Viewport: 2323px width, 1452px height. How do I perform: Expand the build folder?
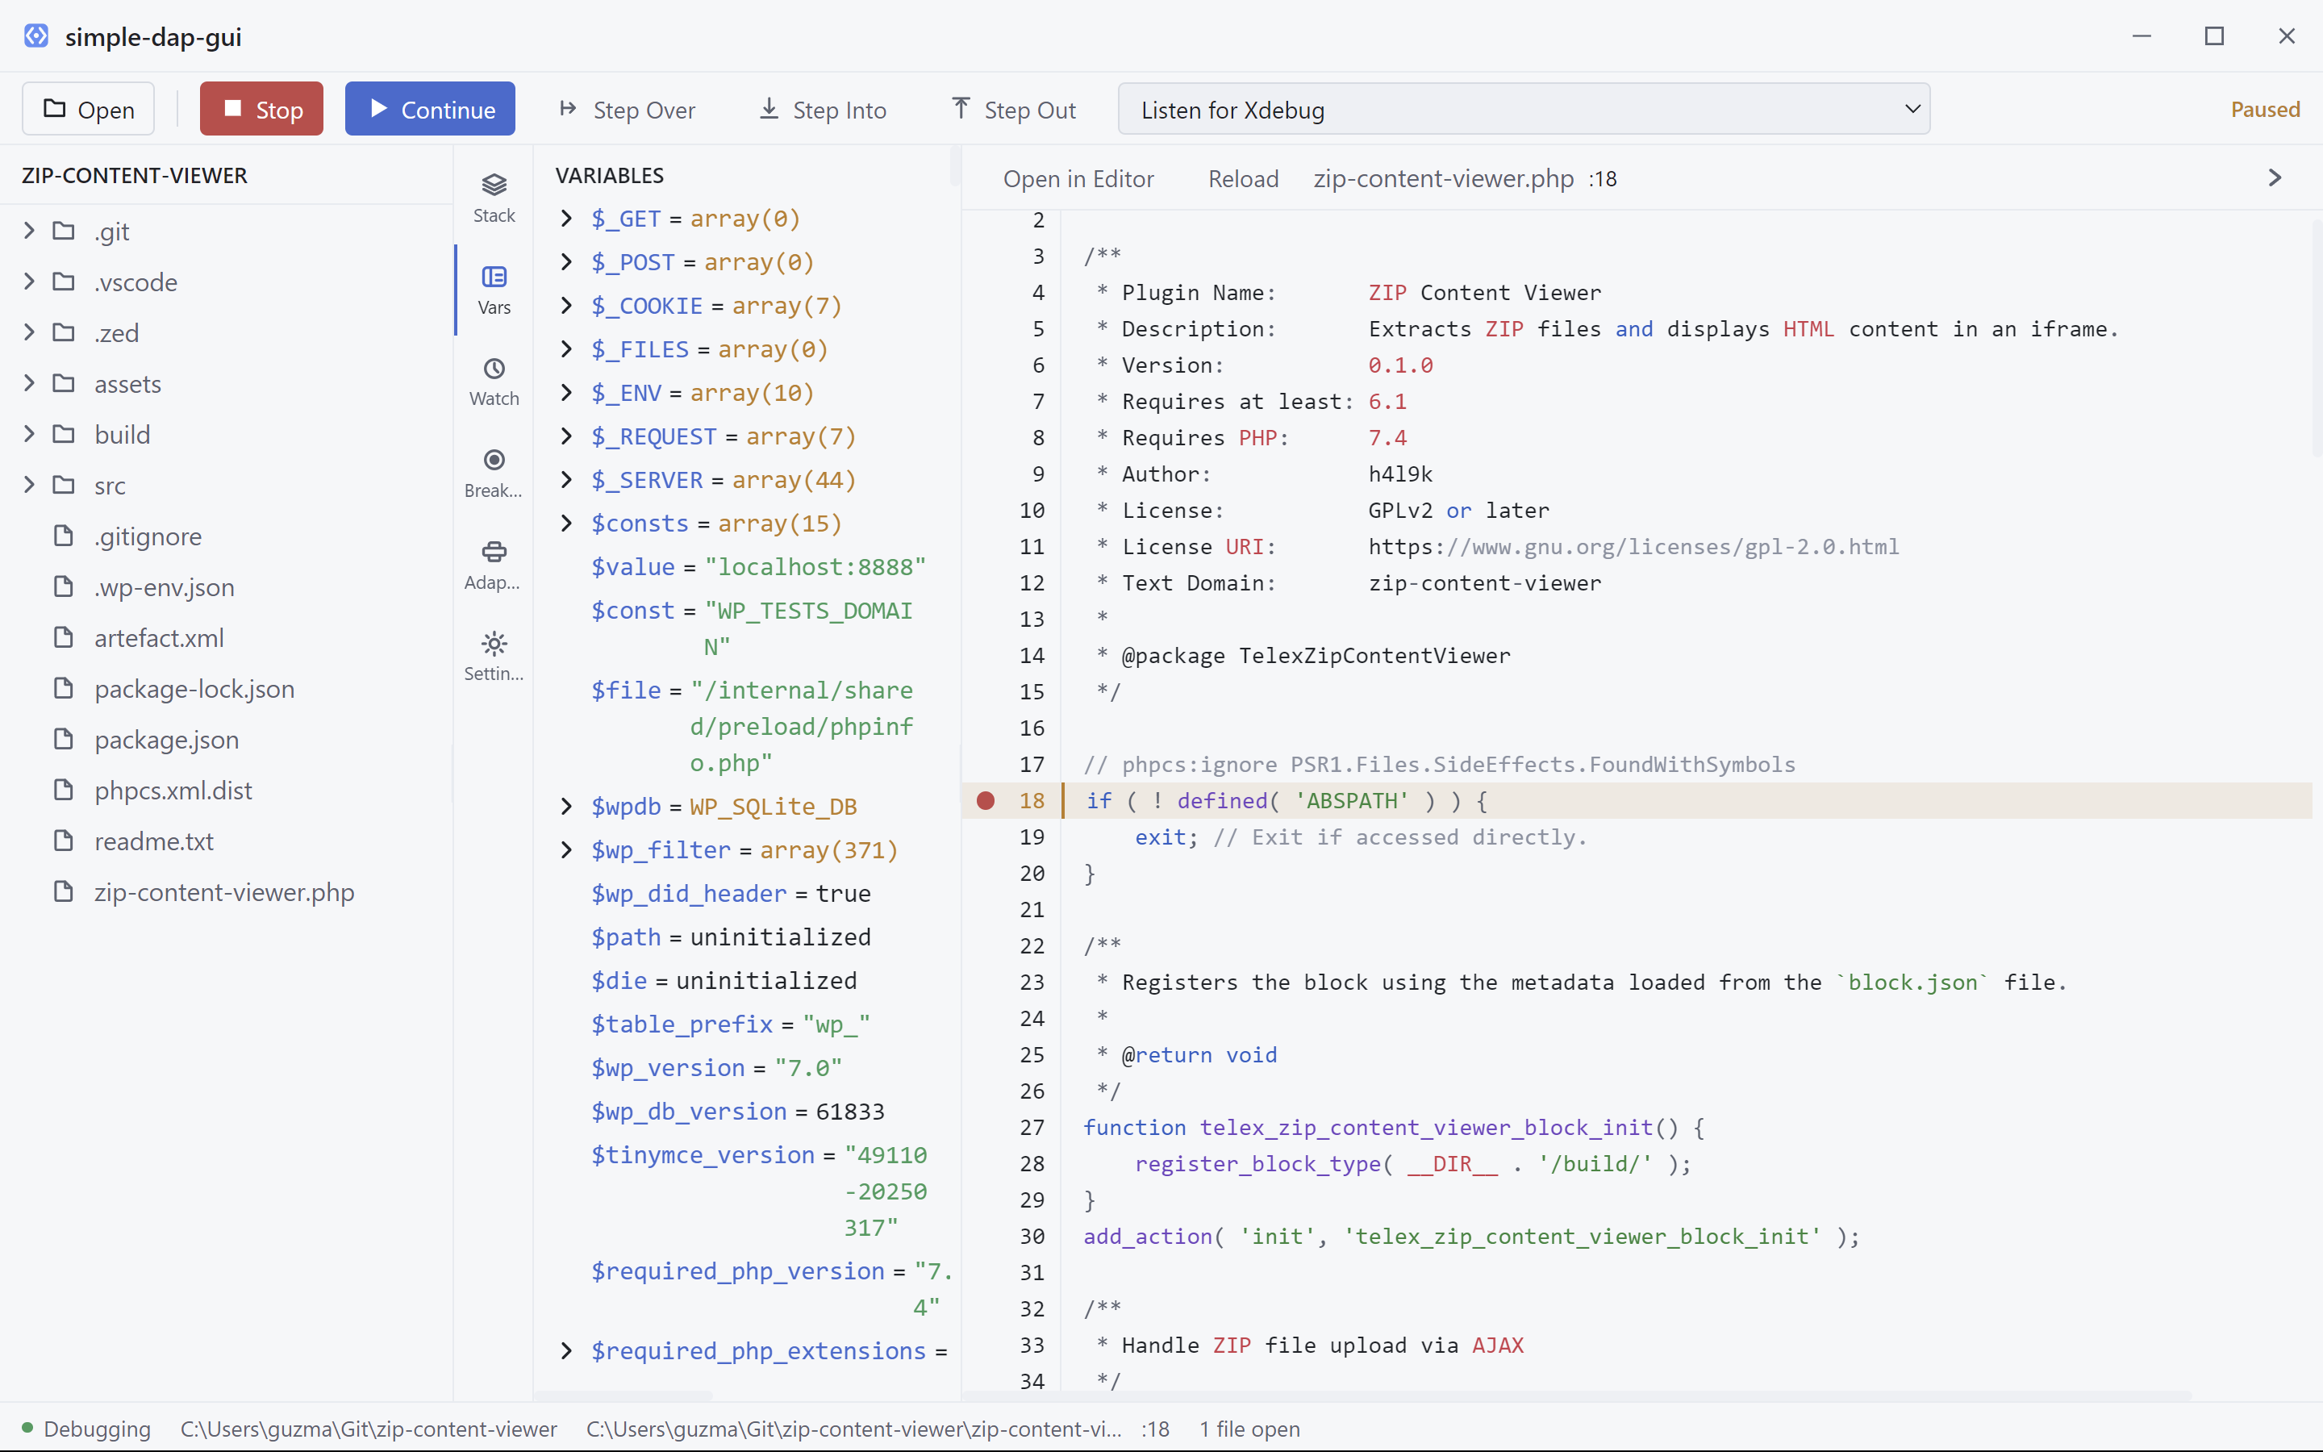29,435
